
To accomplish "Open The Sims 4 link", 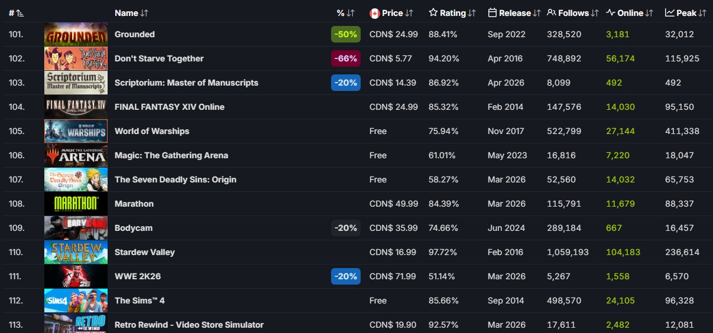I will [140, 301].
